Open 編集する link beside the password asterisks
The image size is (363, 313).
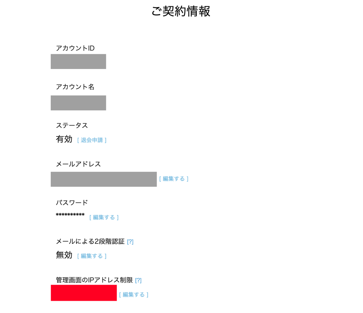point(104,217)
